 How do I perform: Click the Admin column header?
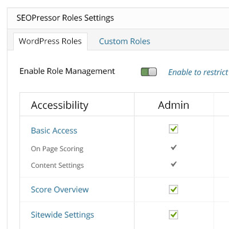(x=173, y=105)
